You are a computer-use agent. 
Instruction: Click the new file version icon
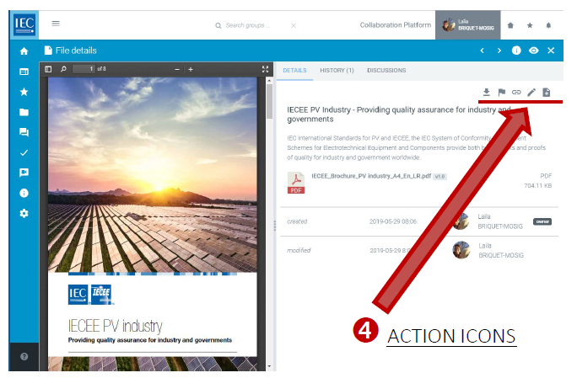[547, 92]
